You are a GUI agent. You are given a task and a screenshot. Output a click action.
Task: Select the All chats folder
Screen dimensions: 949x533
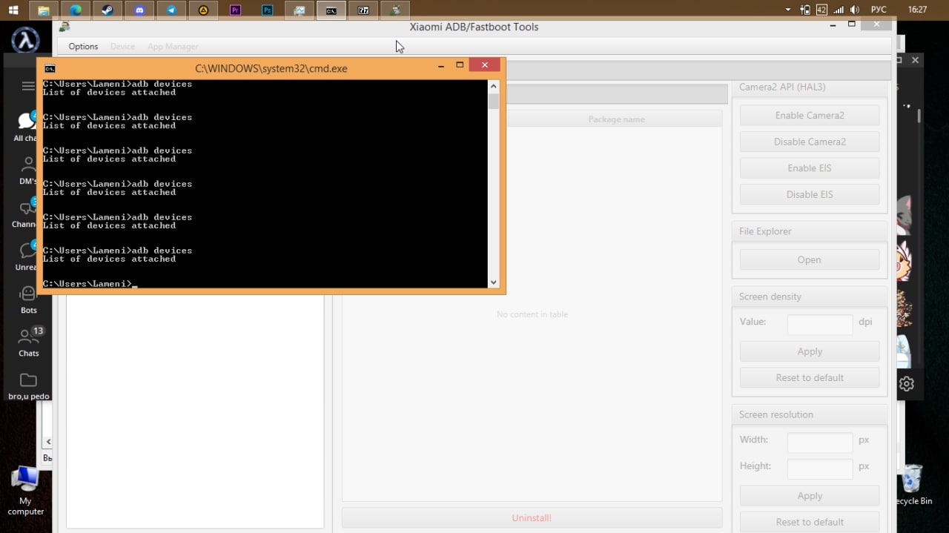(x=27, y=126)
